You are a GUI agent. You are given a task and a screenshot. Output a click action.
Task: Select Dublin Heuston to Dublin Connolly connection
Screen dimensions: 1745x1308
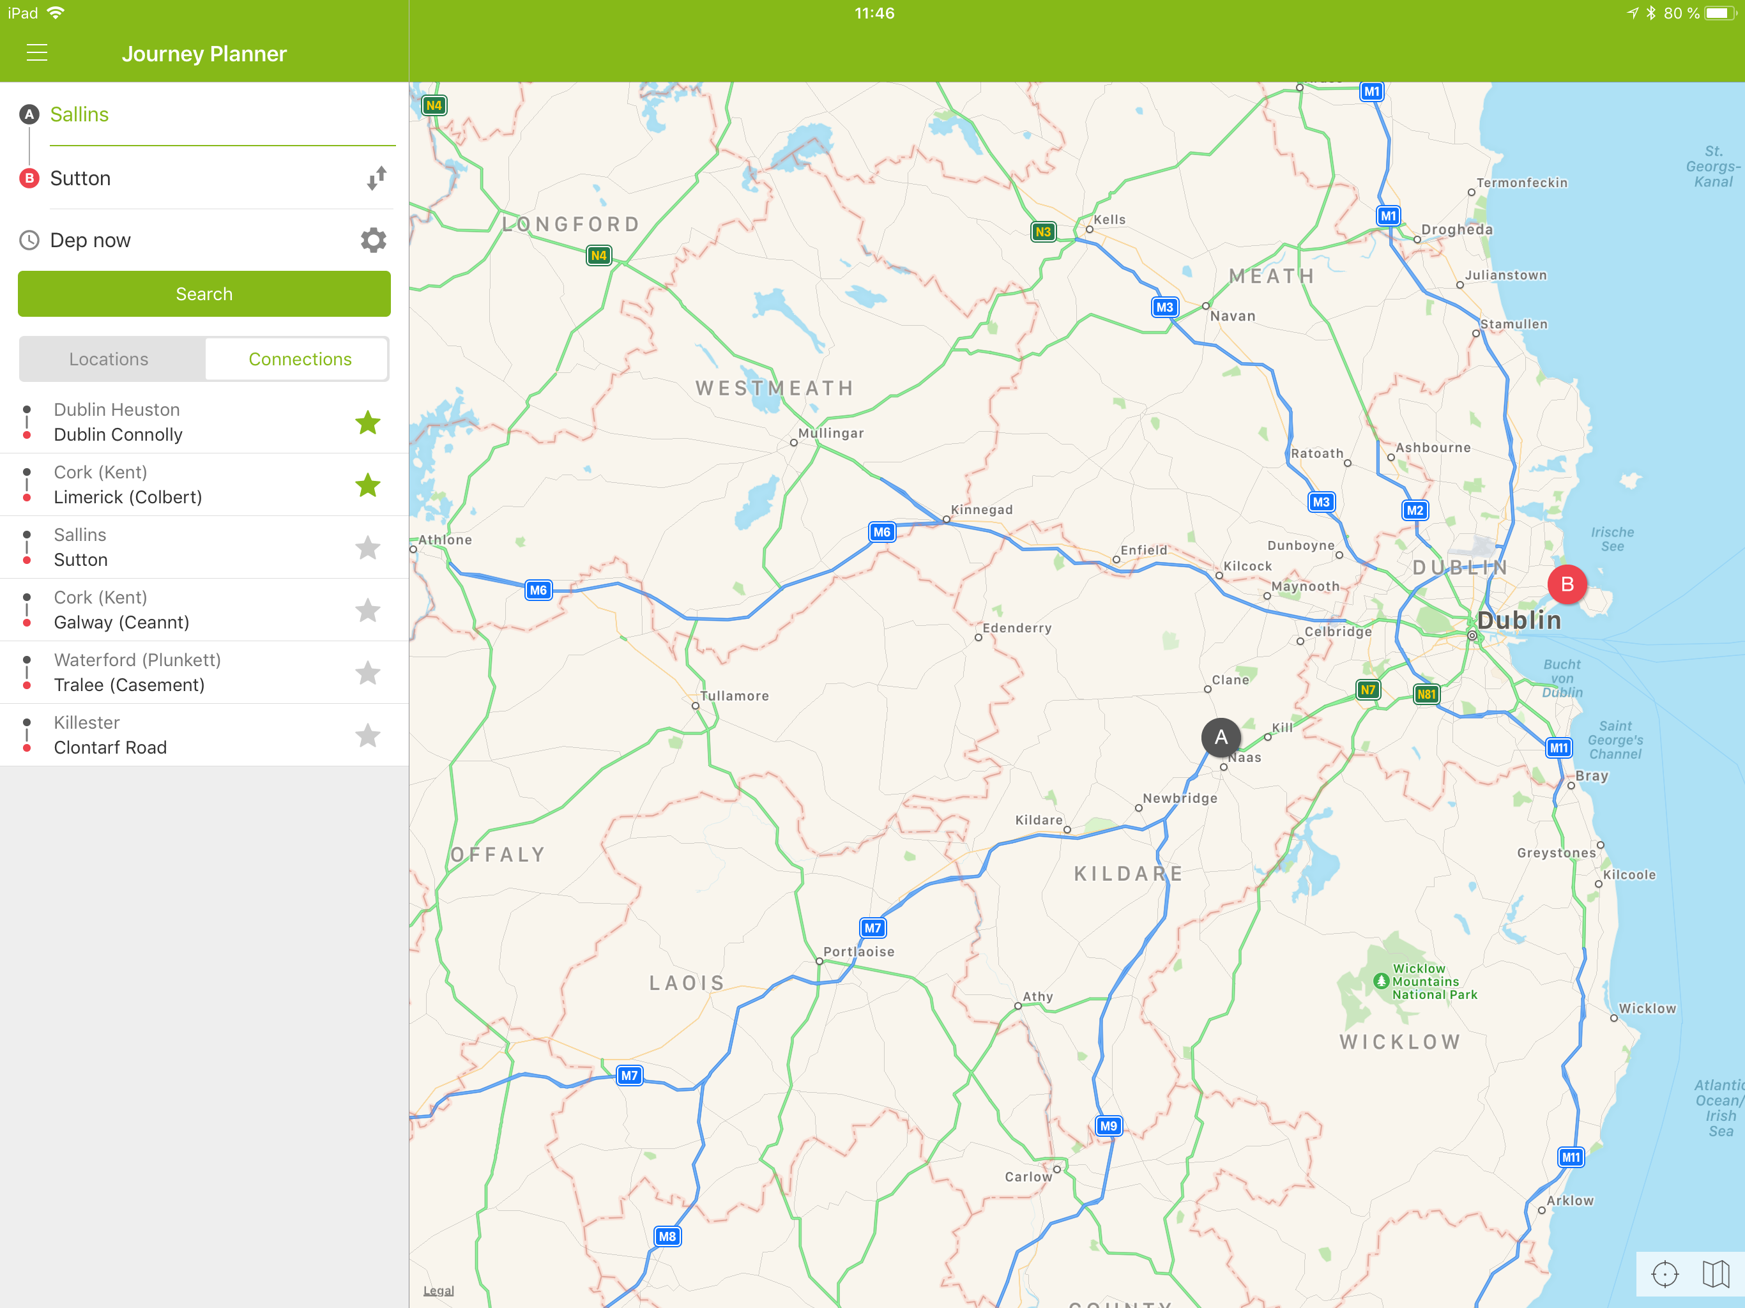204,422
